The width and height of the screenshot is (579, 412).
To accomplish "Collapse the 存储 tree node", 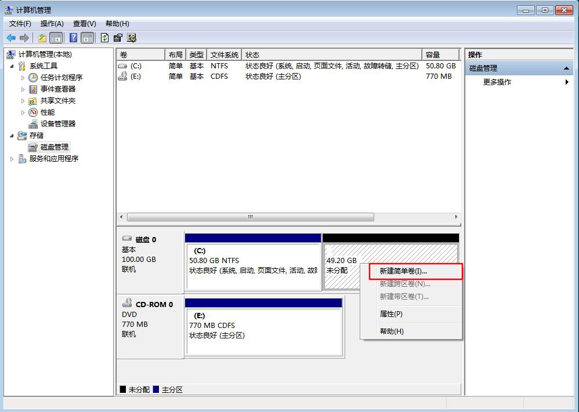I will 12,135.
